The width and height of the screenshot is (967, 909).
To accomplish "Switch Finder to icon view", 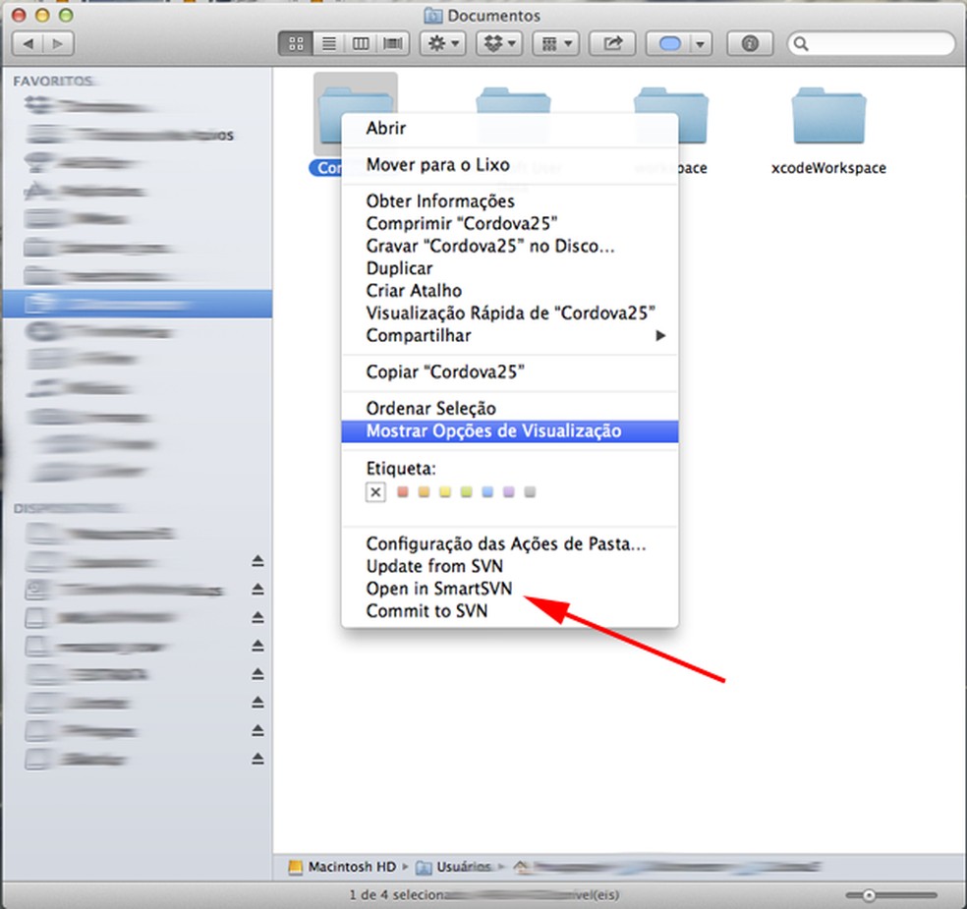I will coord(296,44).
